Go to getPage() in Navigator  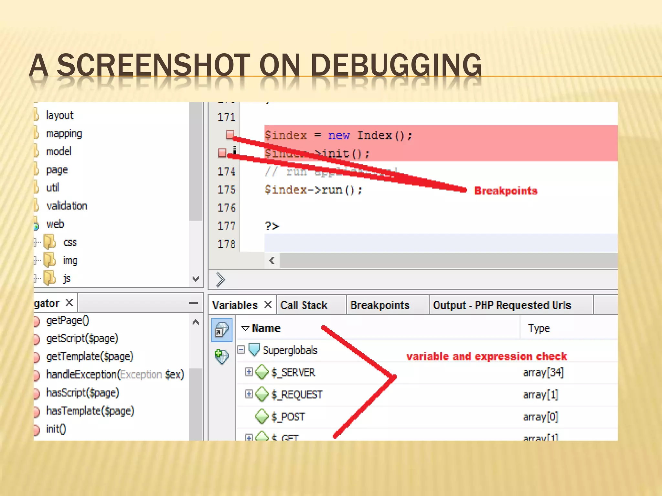click(x=68, y=321)
